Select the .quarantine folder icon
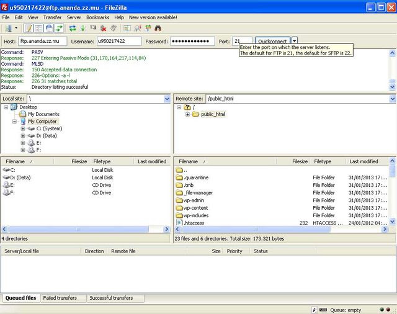This screenshot has width=397, height=314. pyautogui.click(x=179, y=177)
